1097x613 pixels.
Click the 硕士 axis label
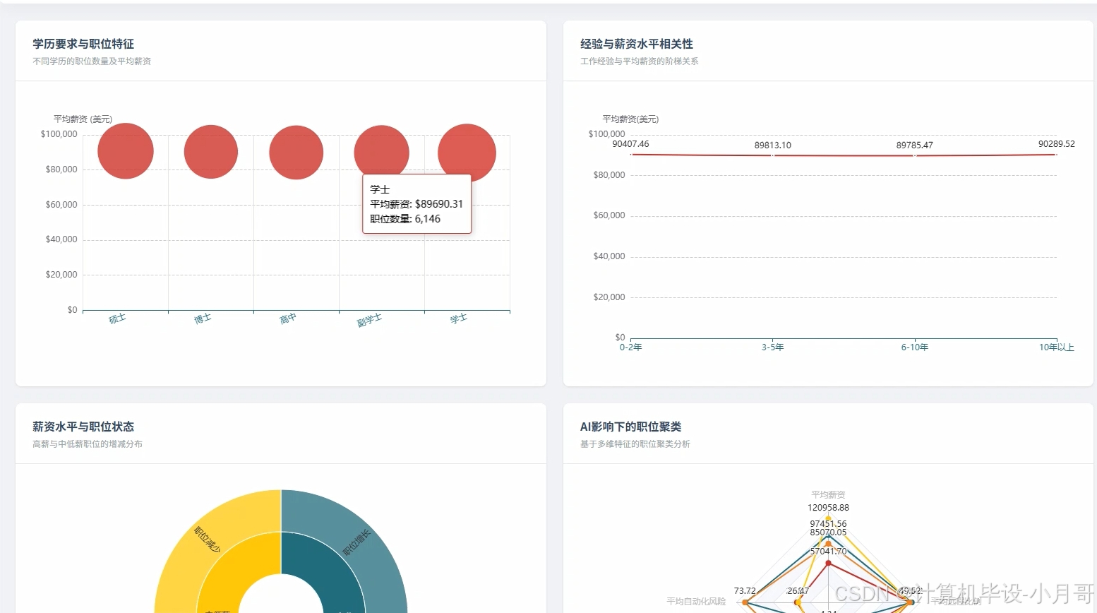pyautogui.click(x=118, y=319)
